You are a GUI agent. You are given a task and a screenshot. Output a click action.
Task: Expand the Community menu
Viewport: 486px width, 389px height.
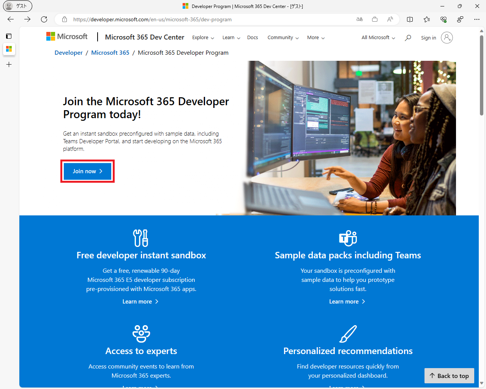pyautogui.click(x=283, y=38)
